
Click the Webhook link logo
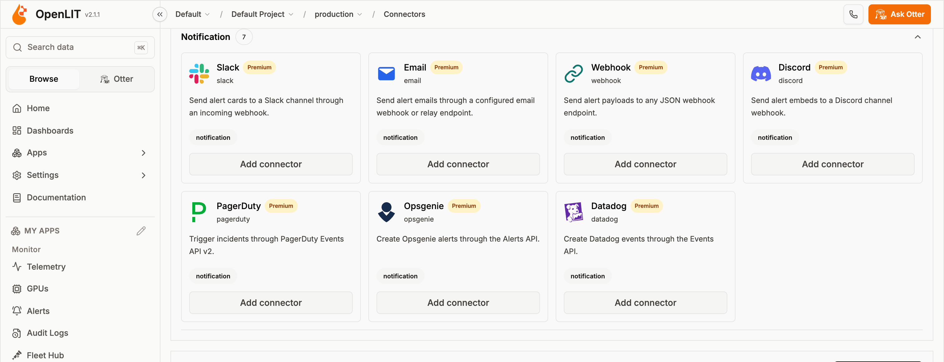click(x=573, y=73)
